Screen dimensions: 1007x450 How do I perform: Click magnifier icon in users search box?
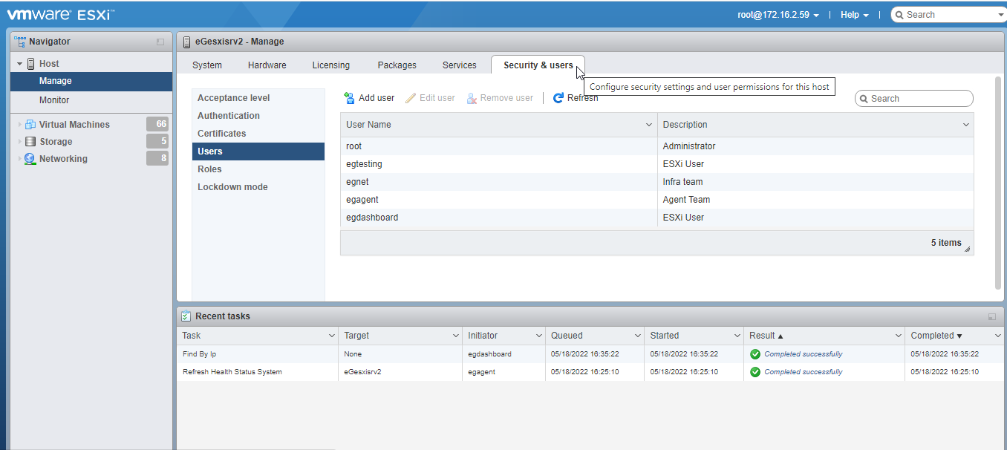tap(864, 99)
